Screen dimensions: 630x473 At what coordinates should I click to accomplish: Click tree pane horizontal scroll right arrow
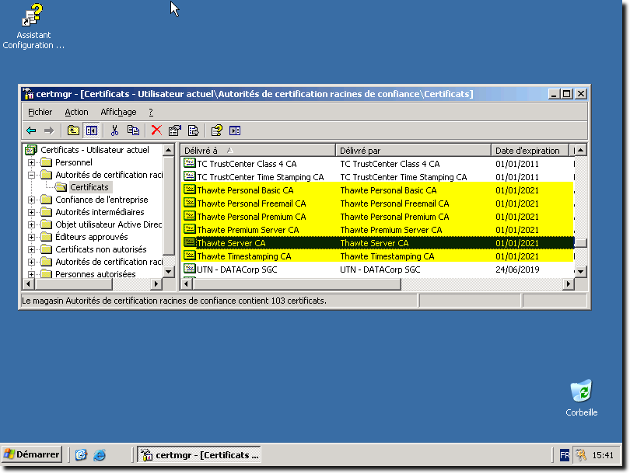(156, 284)
